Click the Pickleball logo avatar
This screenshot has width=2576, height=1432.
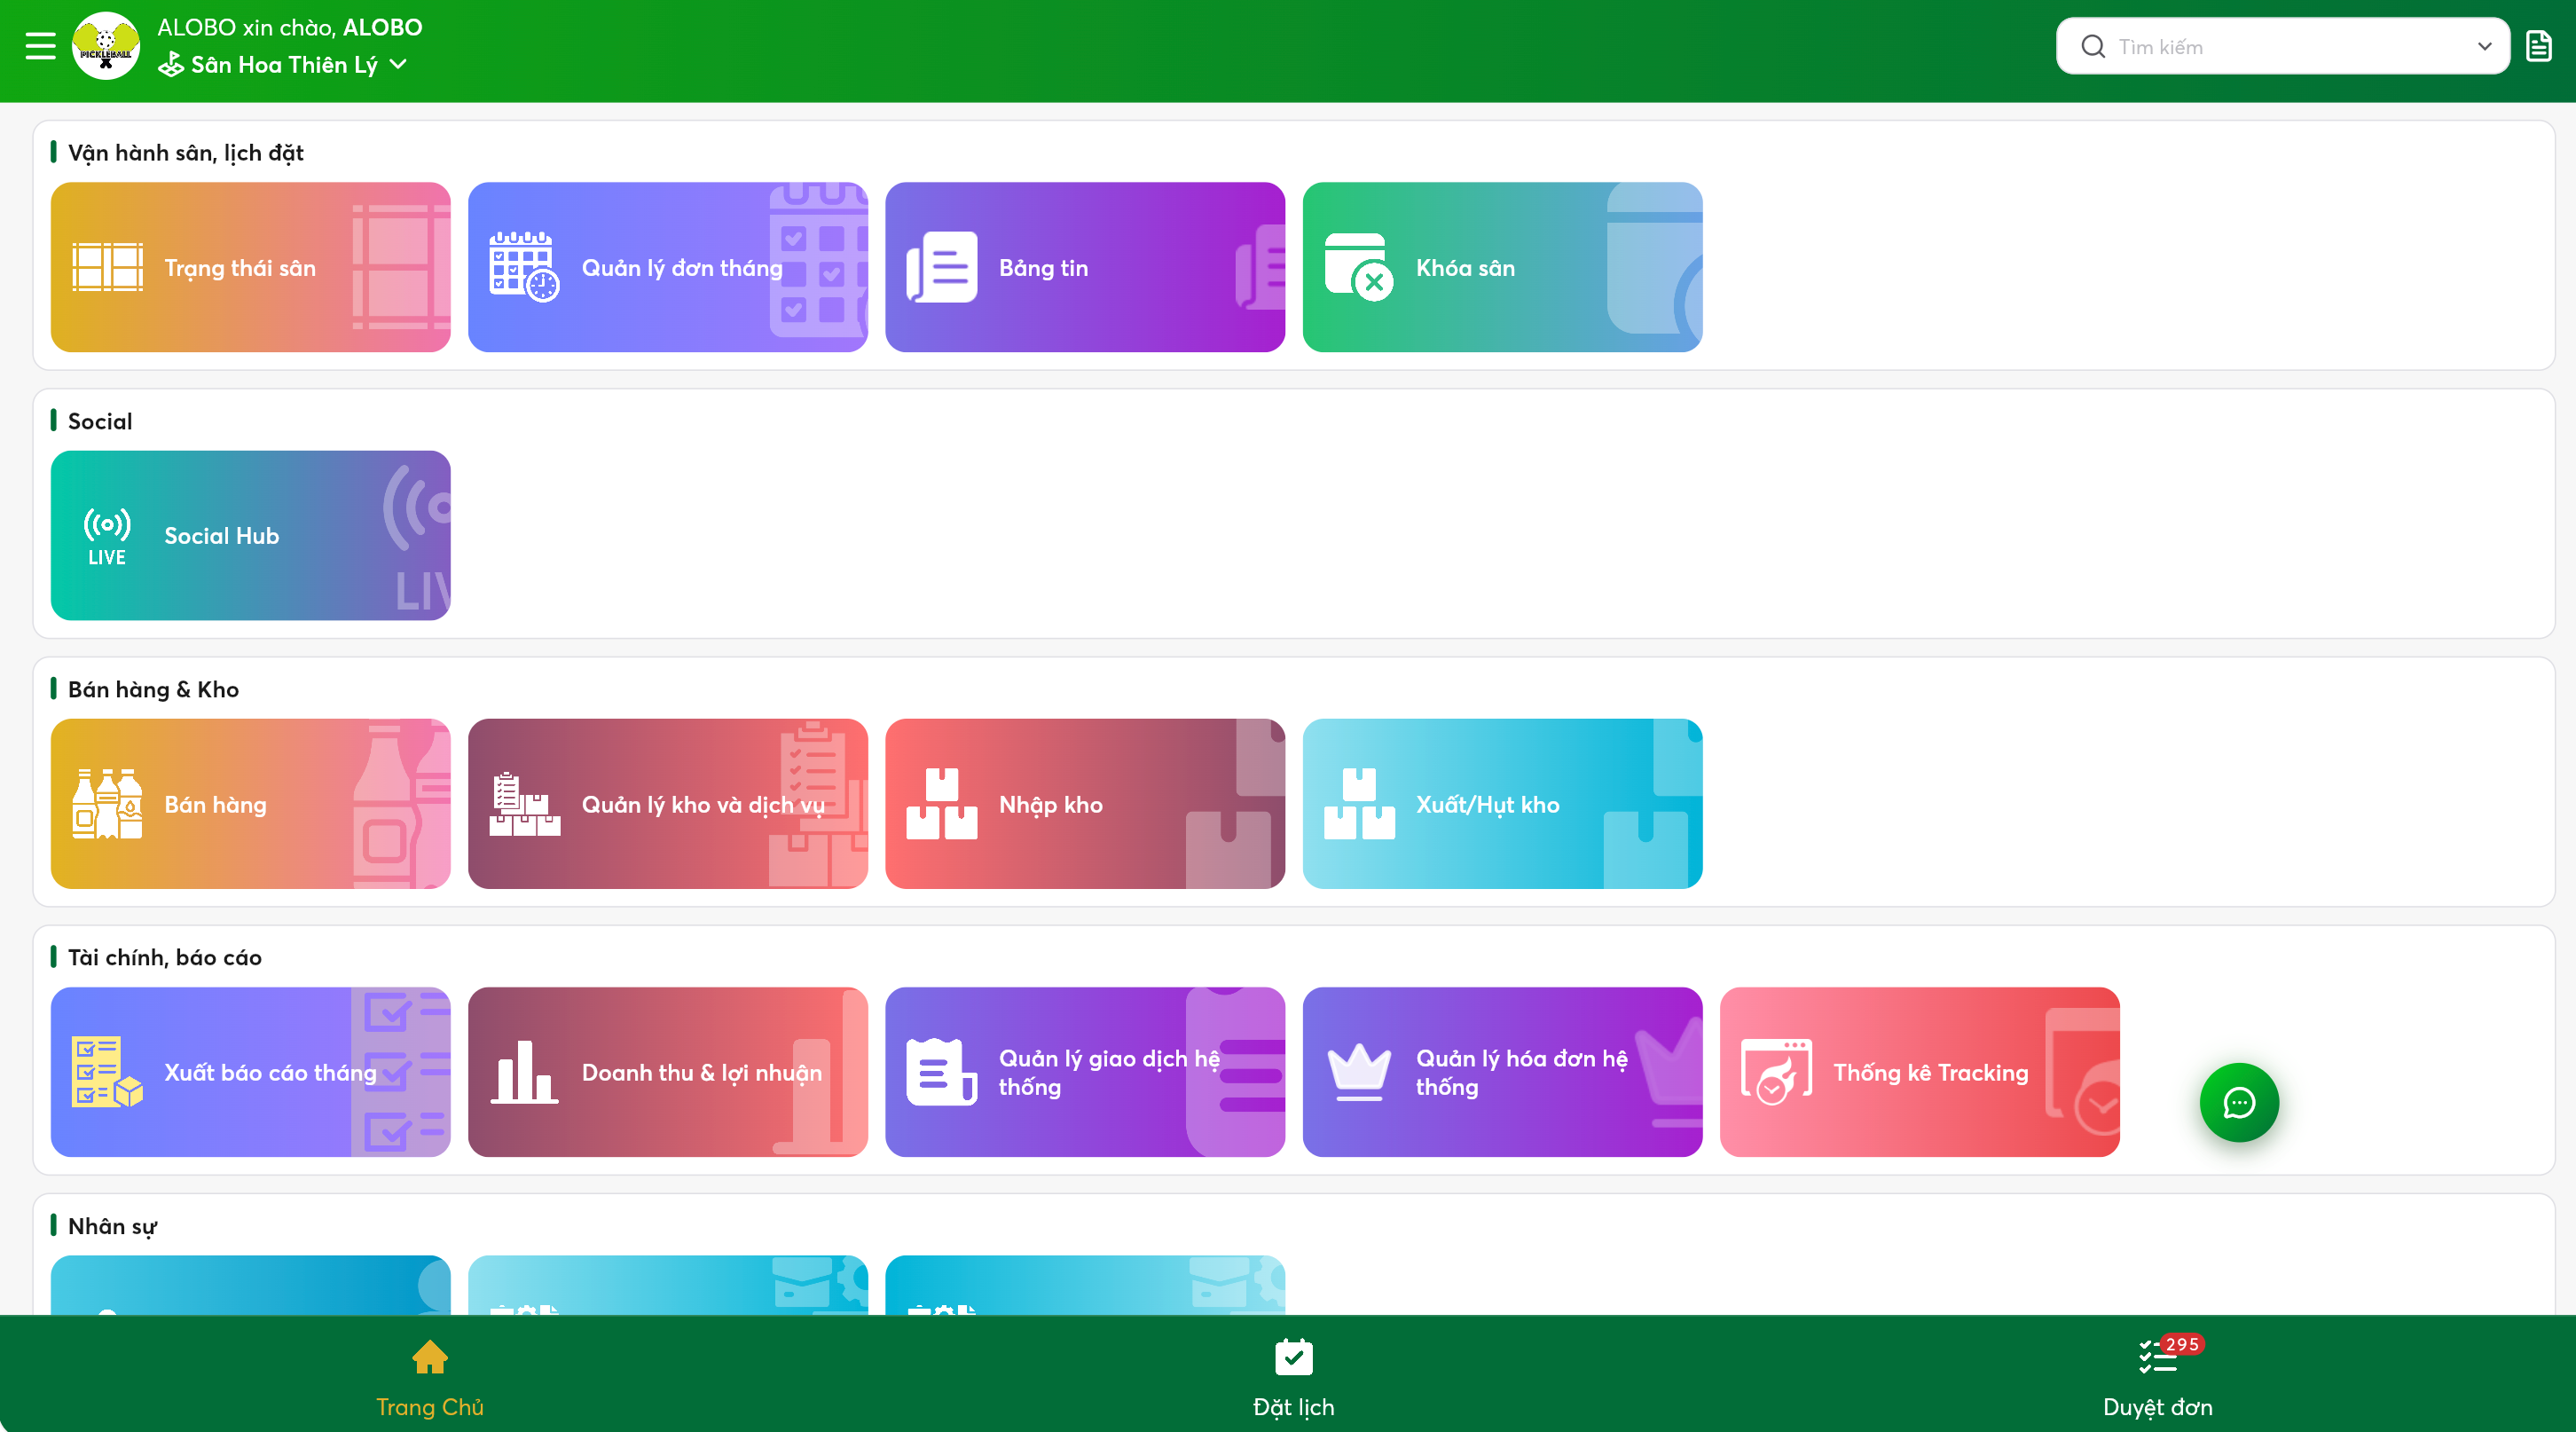(106, 46)
